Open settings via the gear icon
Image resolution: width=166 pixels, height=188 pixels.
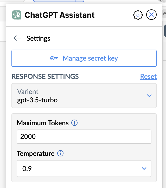[x=138, y=15]
